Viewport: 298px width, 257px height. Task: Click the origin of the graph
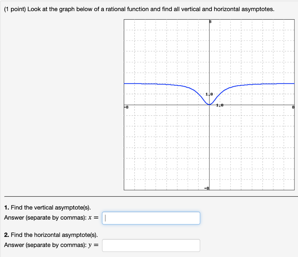[209, 105]
